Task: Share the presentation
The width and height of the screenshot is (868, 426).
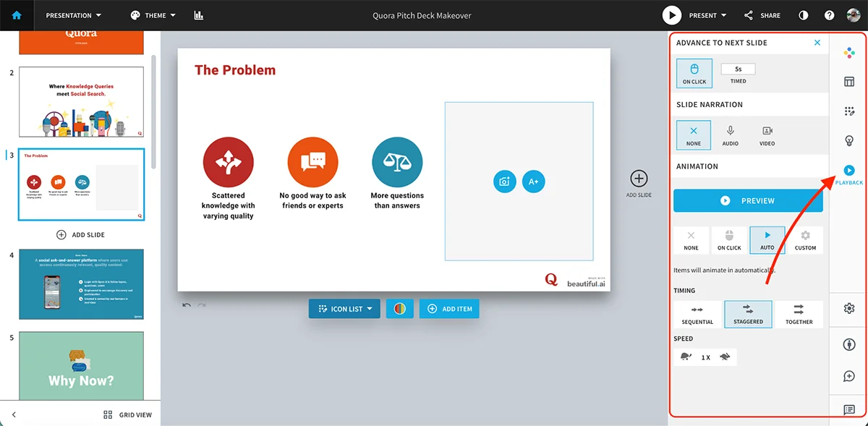Action: [x=762, y=15]
